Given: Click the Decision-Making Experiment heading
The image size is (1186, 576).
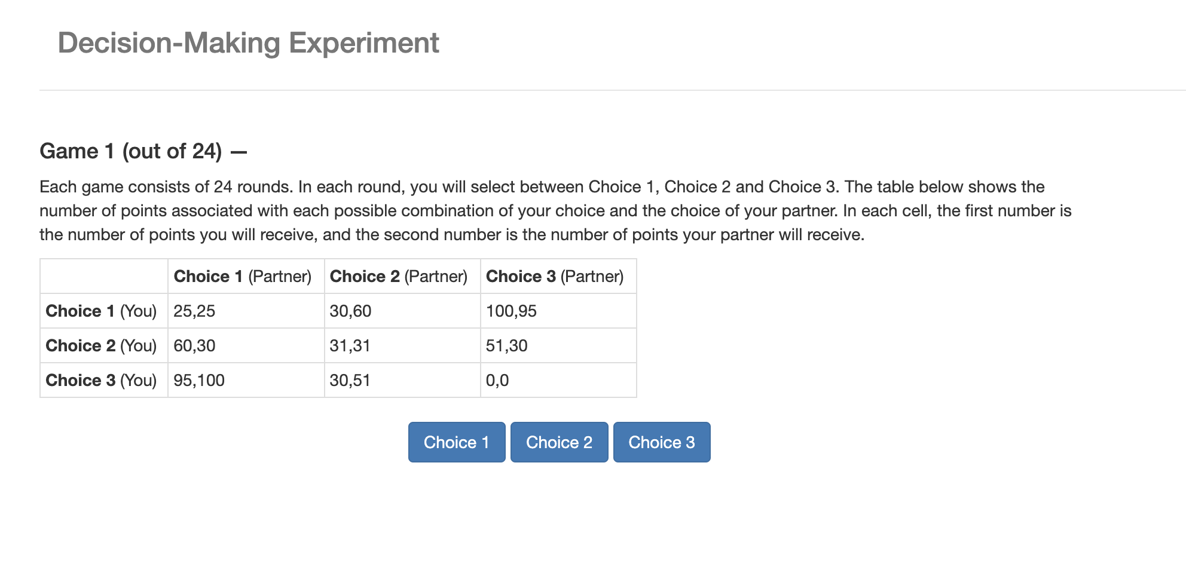Looking at the screenshot, I should (248, 43).
